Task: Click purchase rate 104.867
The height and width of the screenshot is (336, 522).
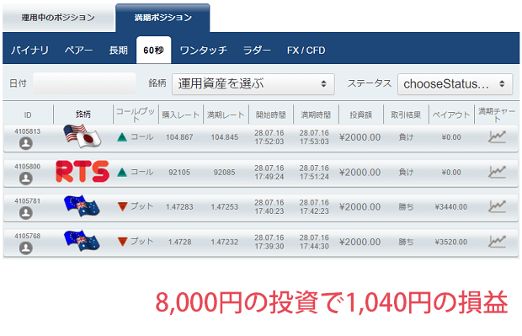Action: pos(179,137)
